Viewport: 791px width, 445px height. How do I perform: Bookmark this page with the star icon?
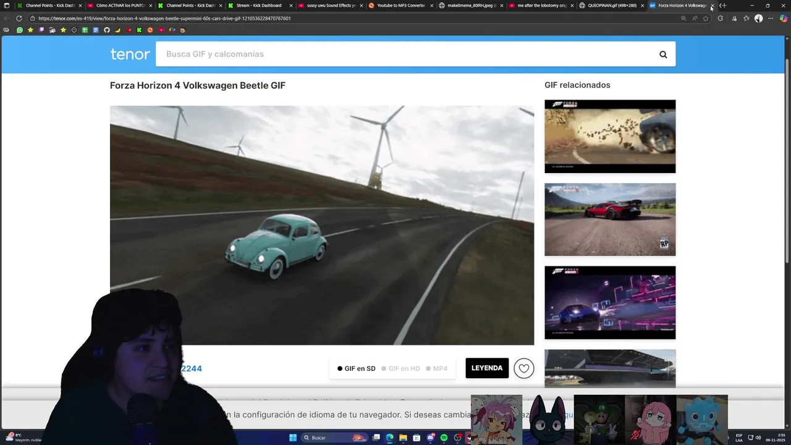706,19
